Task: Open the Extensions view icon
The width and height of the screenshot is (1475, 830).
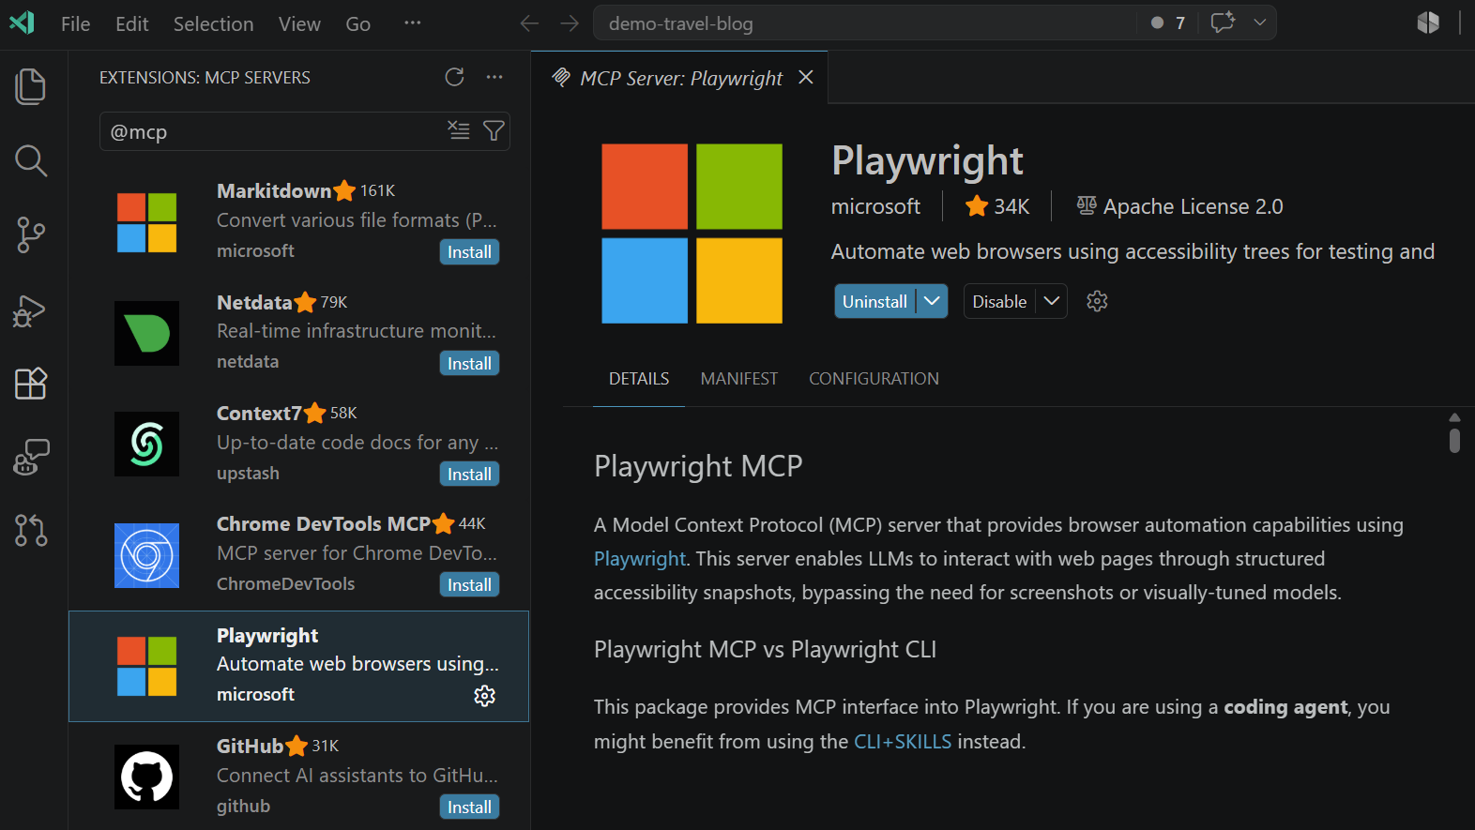Action: [31, 384]
